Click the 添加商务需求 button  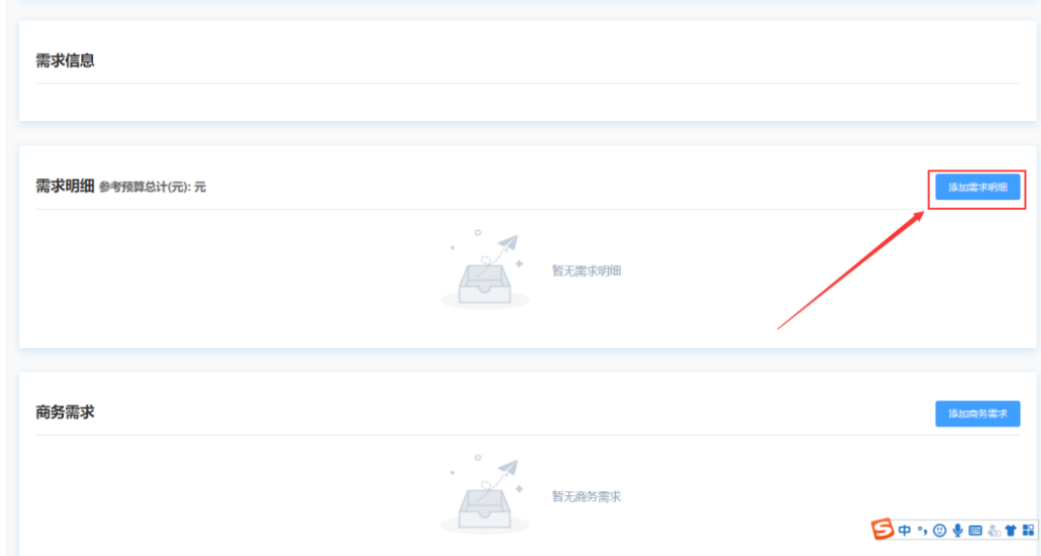click(977, 414)
